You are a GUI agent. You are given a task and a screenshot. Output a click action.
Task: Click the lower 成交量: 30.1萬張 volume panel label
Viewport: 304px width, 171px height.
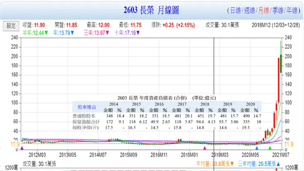39,164
